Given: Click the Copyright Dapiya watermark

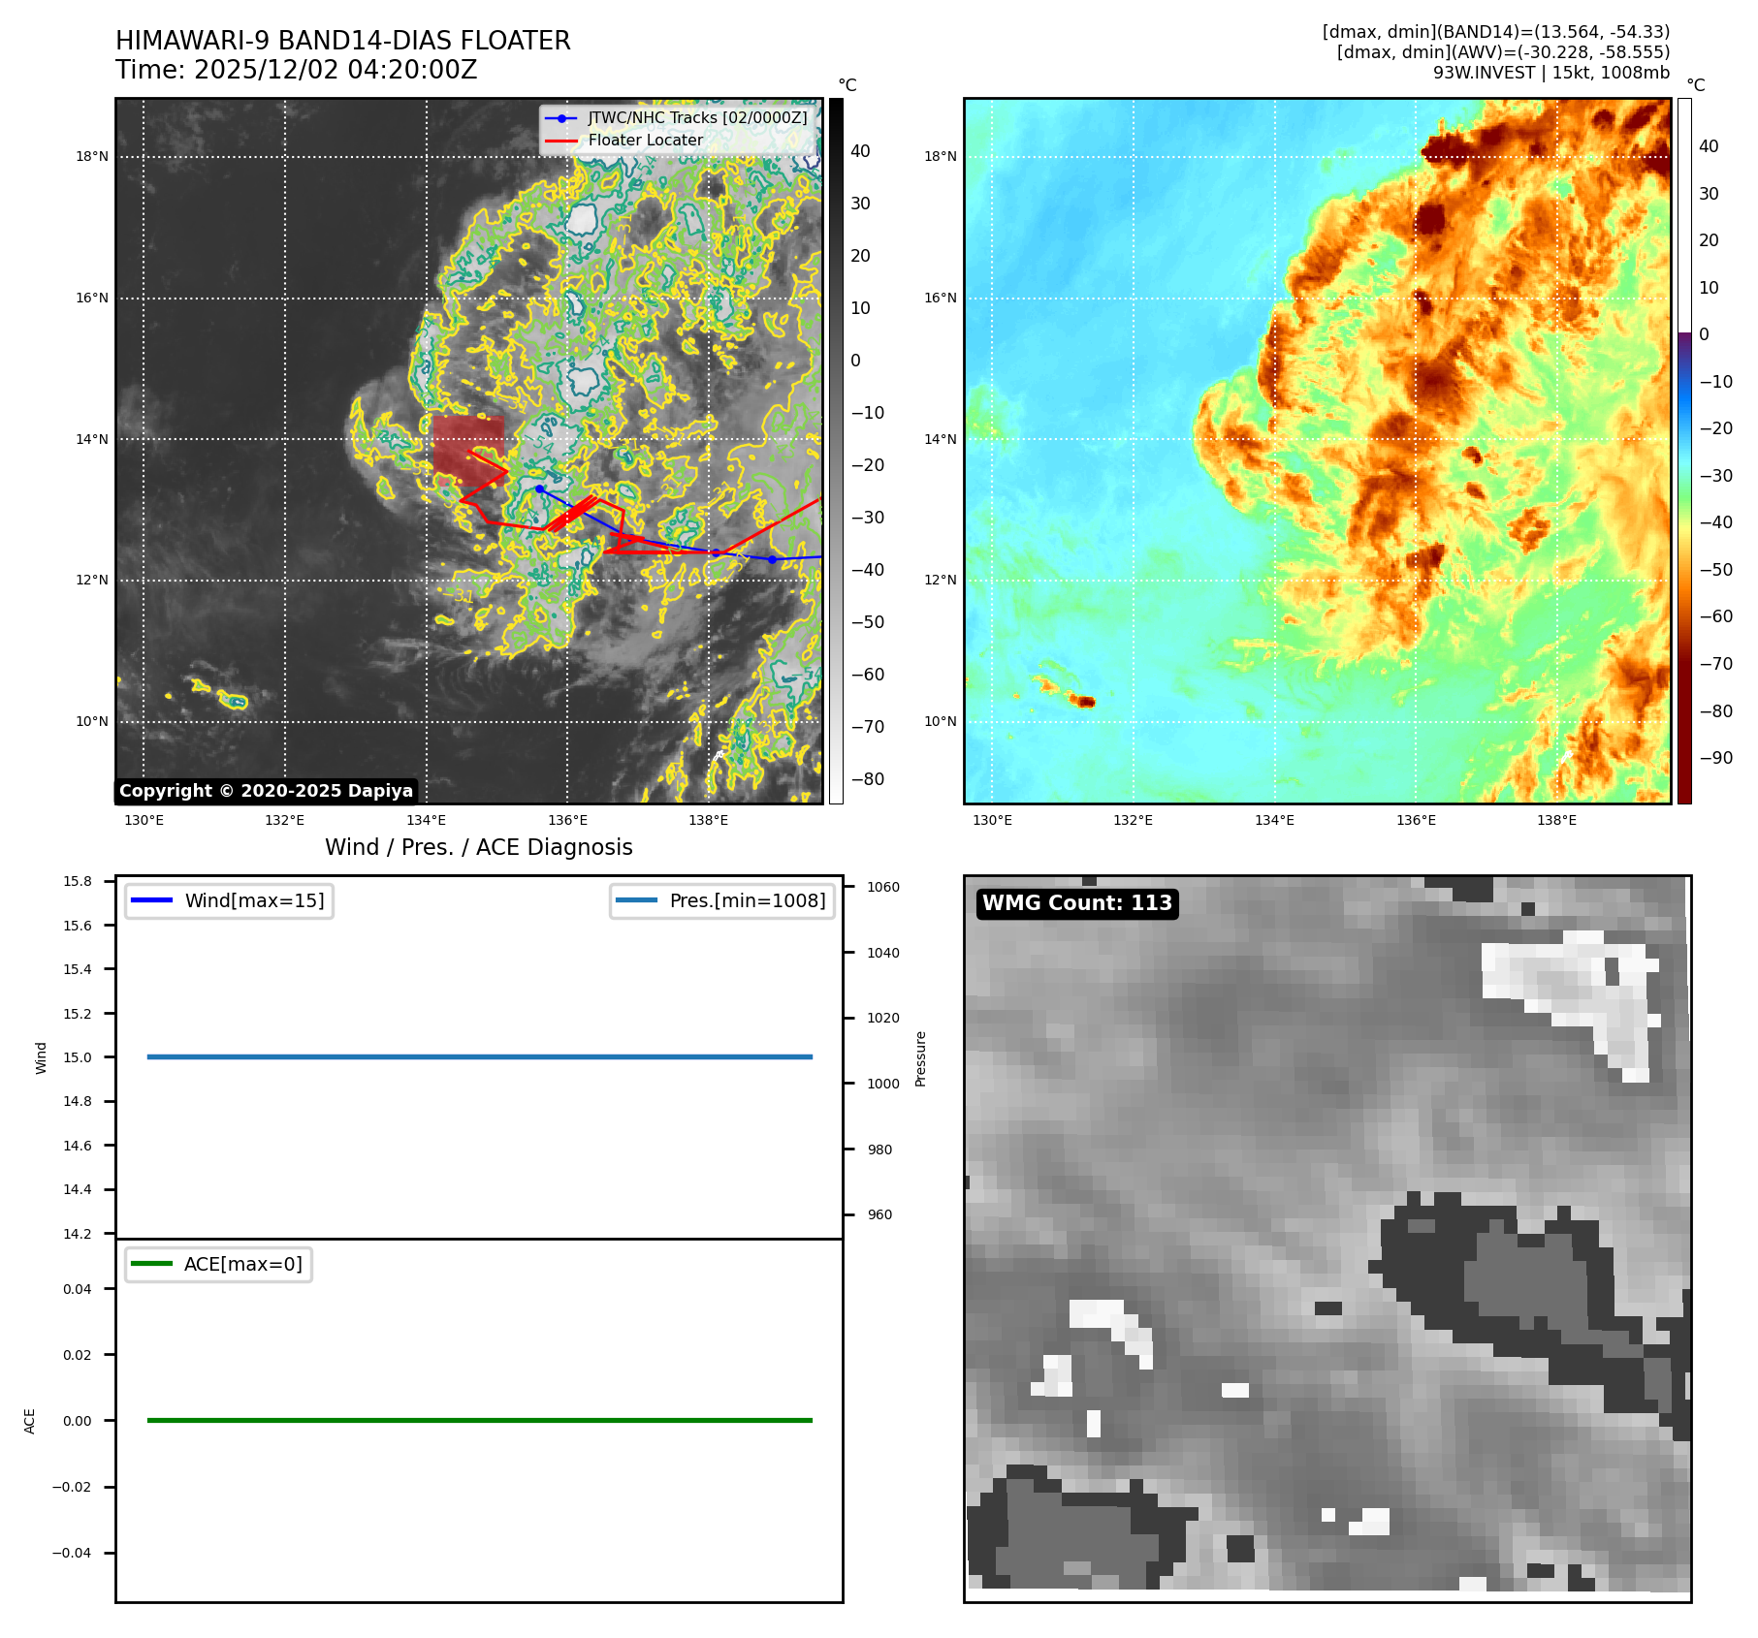Looking at the screenshot, I should 266,791.
